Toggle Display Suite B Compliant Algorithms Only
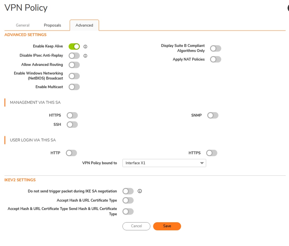289x246 pixels. 216,48
